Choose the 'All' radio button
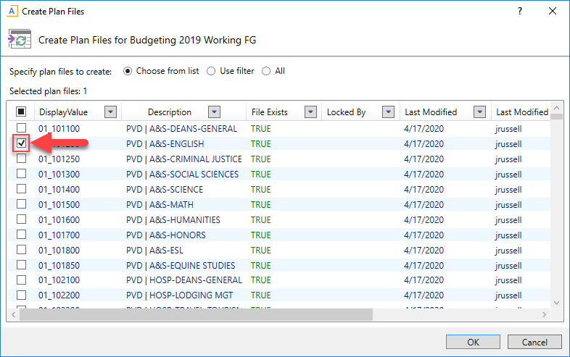Screen dimensions: 570x357 266,71
